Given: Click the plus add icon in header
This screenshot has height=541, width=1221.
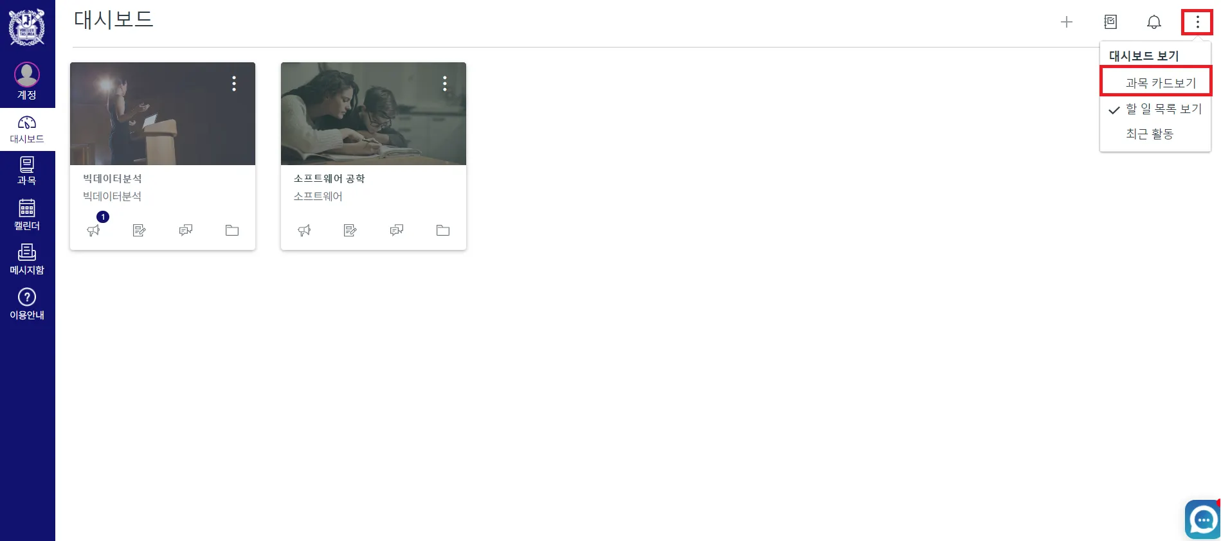Looking at the screenshot, I should coord(1067,22).
